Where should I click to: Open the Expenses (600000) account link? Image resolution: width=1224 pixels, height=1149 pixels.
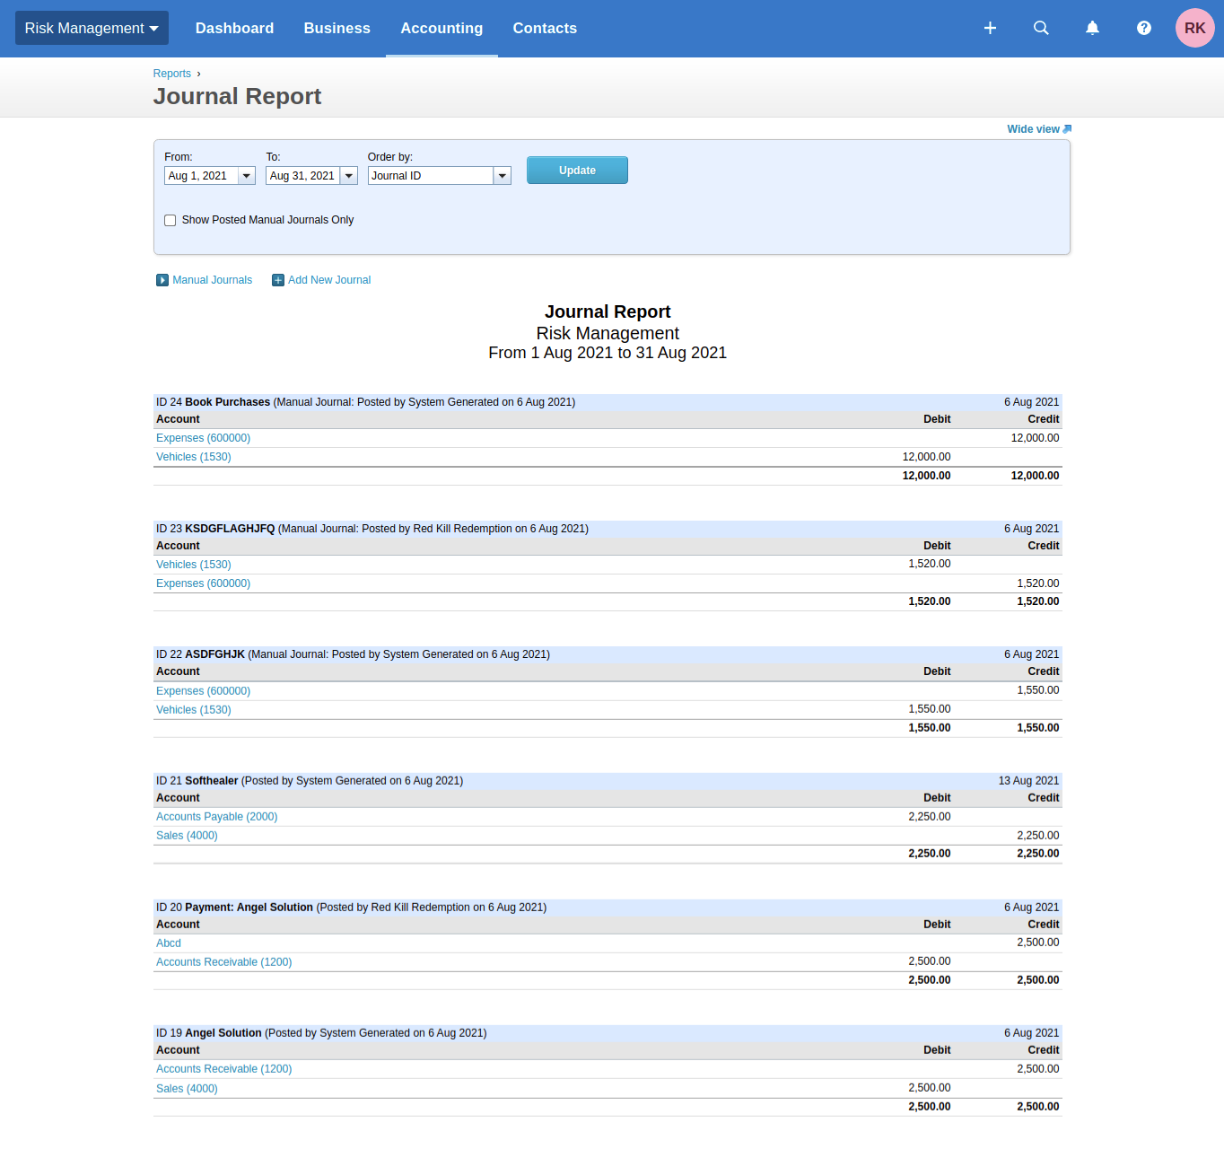point(203,438)
